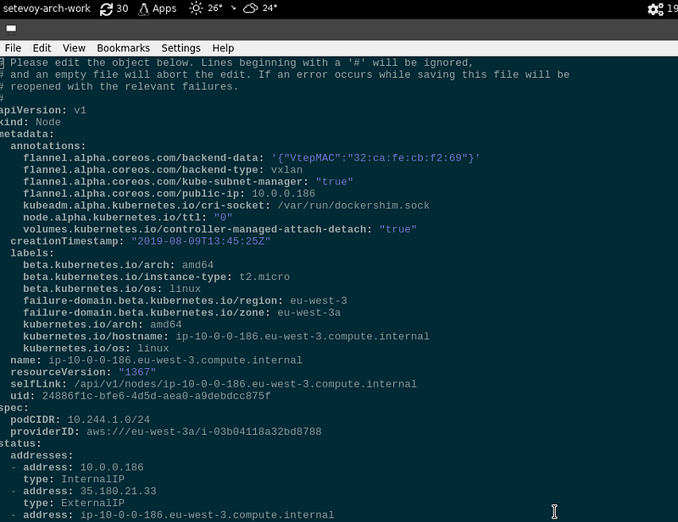The width and height of the screenshot is (678, 522).
Task: Open the Help menu
Action: tap(223, 48)
